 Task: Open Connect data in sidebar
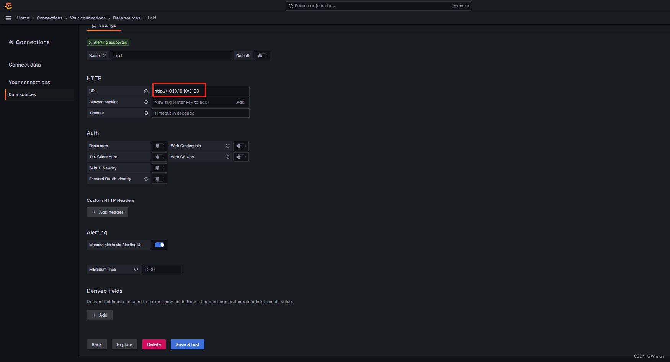[25, 65]
